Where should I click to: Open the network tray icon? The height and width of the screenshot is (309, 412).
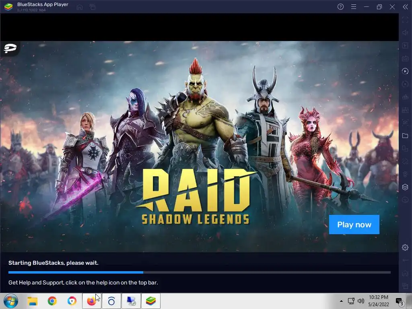[351, 301]
